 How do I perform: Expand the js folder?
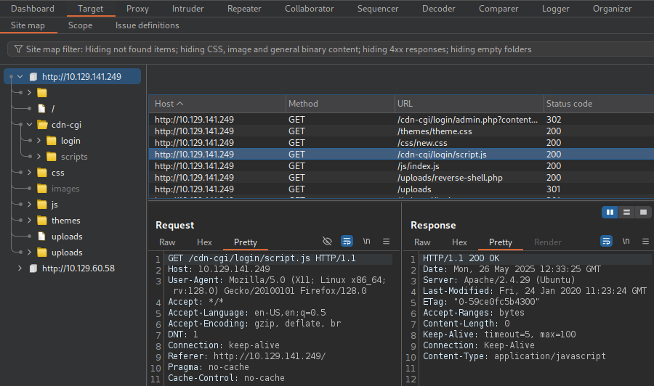[29, 205]
